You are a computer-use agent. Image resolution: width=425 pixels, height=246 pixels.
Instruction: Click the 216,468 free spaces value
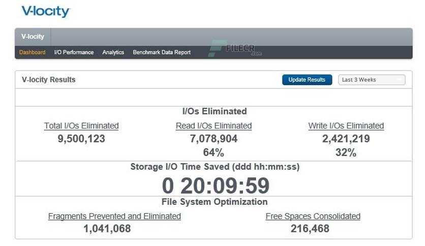310,229
